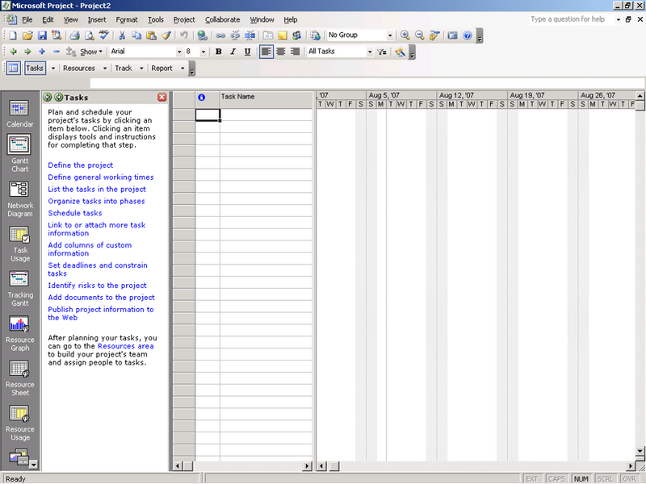Screen dimensions: 646x484
Task: Open the Task Usage view
Action: (19, 244)
